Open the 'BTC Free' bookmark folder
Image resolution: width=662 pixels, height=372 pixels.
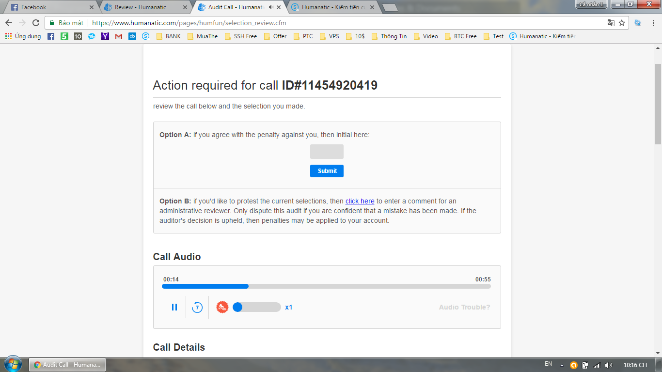click(460, 36)
